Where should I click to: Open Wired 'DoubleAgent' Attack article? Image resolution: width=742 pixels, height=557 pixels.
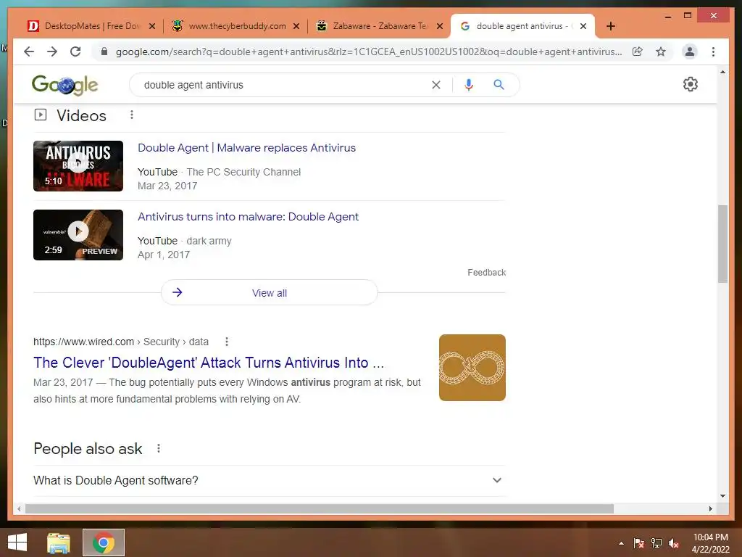(x=209, y=363)
